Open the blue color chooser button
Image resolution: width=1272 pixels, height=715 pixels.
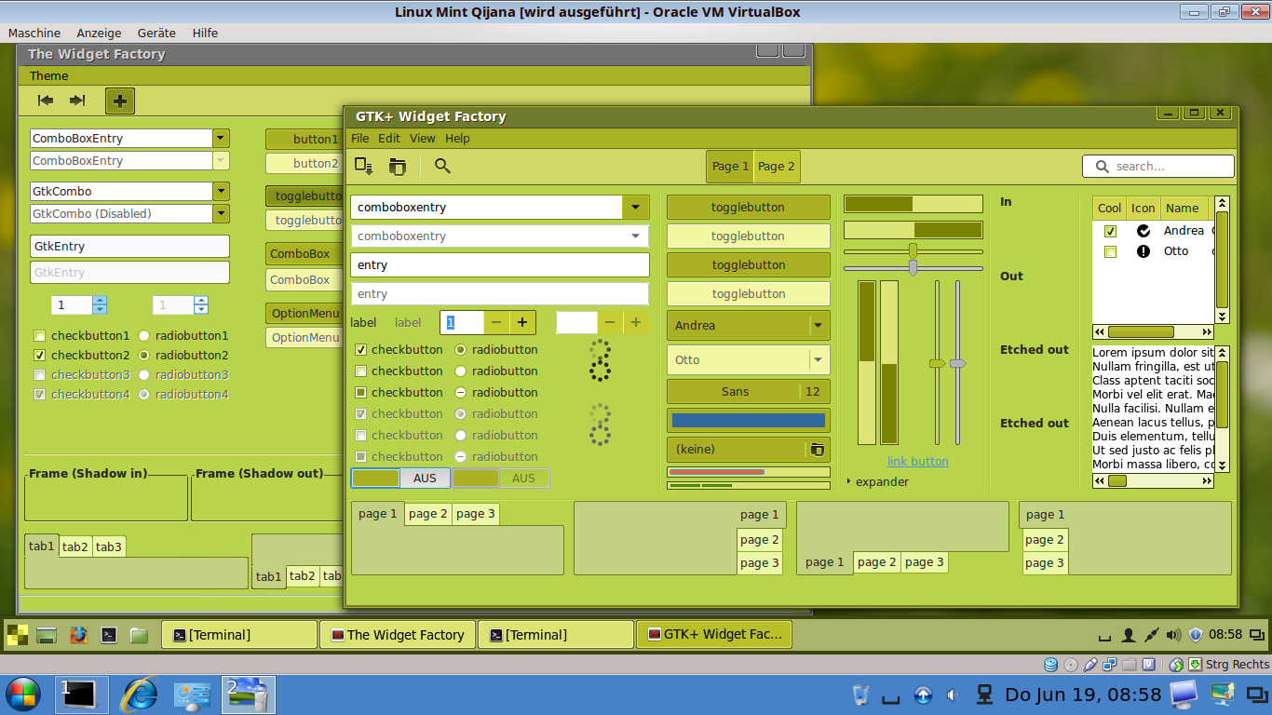(x=748, y=421)
